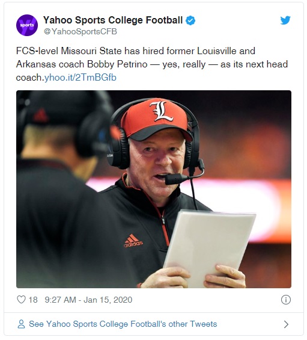307x340 pixels.
Task: Click the tweet text about Missouri State hiring
Action: click(152, 64)
